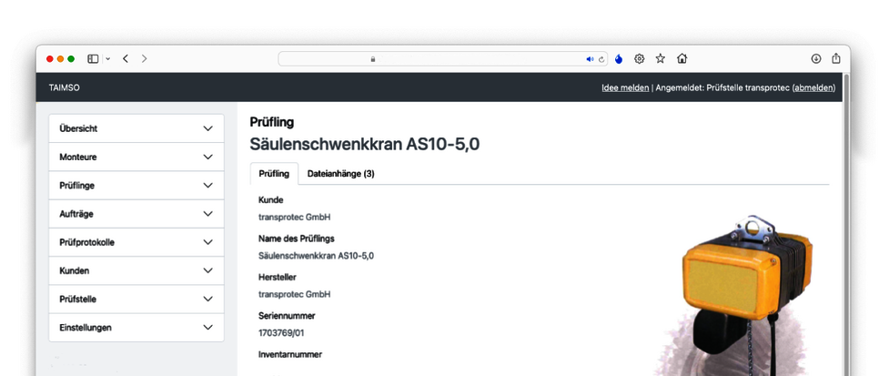Click the Säulenschwenkkran AS10-5,0 heading
The height and width of the screenshot is (376, 879).
(364, 144)
